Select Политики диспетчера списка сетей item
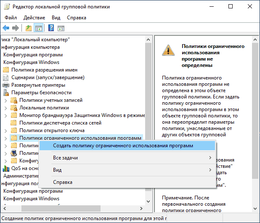 (x=60, y=123)
